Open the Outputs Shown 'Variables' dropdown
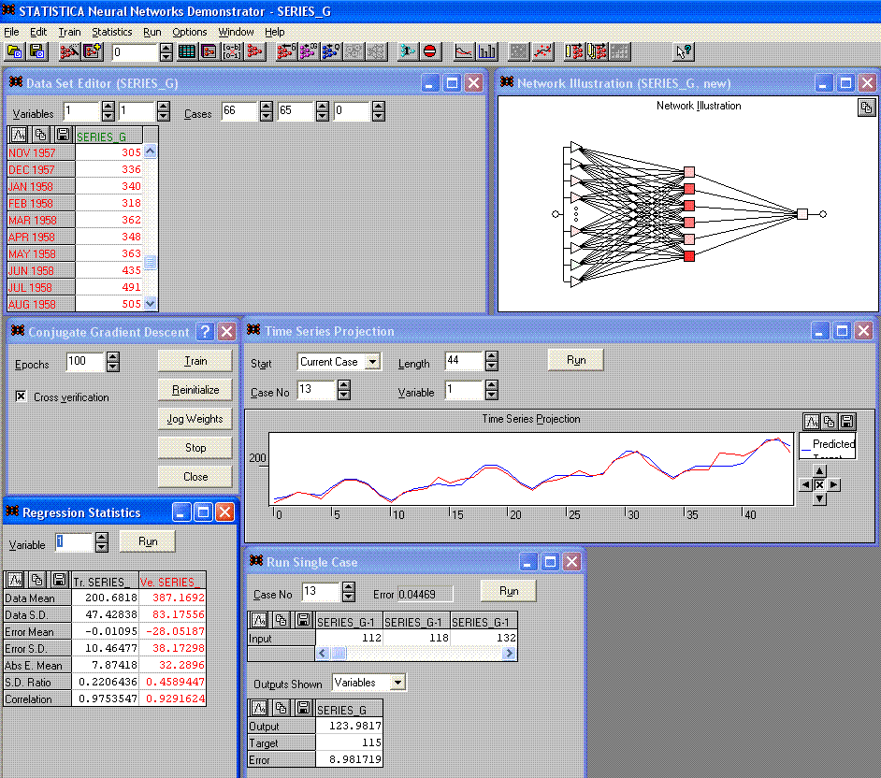This screenshot has width=881, height=778. (397, 683)
